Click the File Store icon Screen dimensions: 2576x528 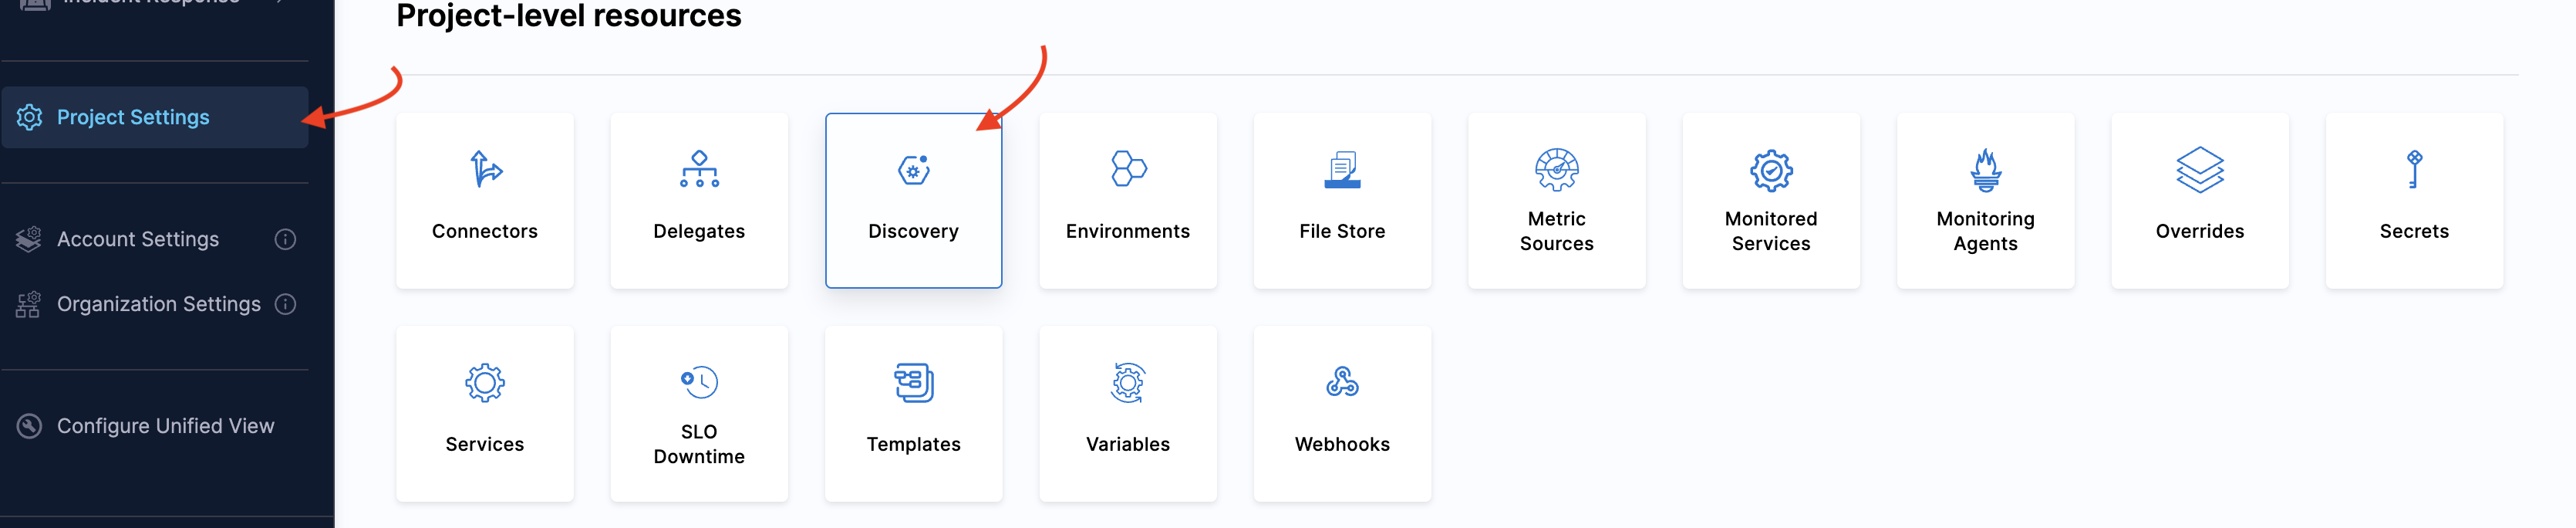[x=1341, y=170]
